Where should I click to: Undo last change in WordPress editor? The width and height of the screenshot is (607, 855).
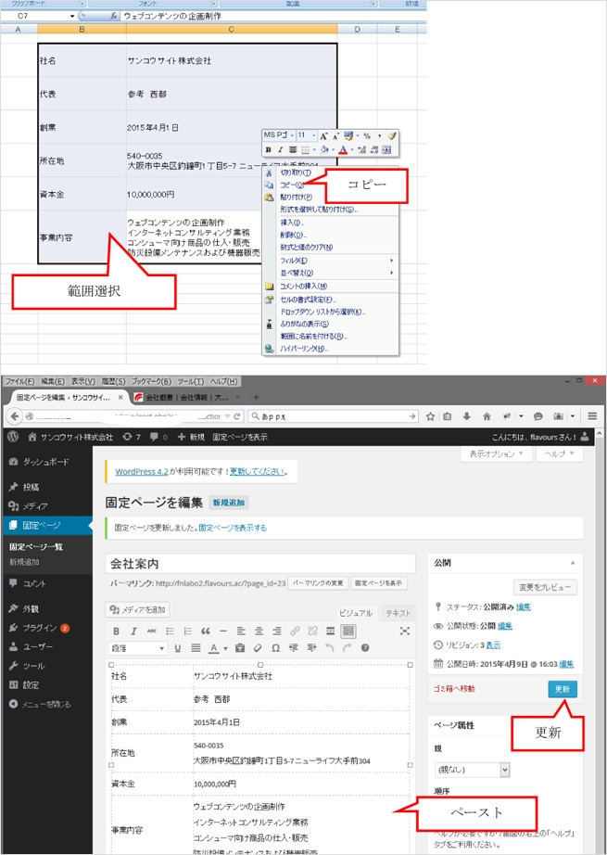pyautogui.click(x=329, y=648)
